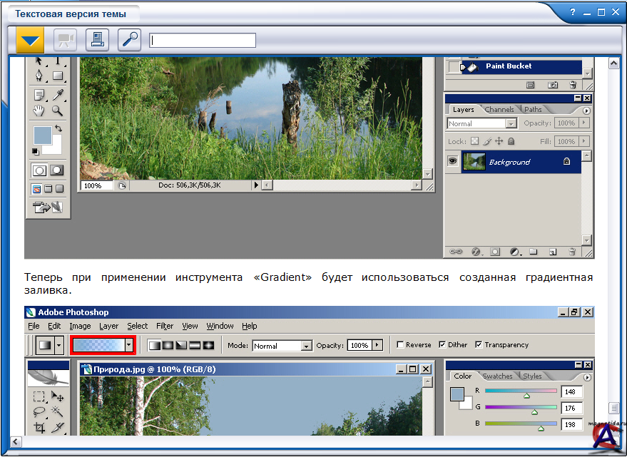This screenshot has height=457, width=627.
Task: Open the Filter menu
Action: click(165, 326)
